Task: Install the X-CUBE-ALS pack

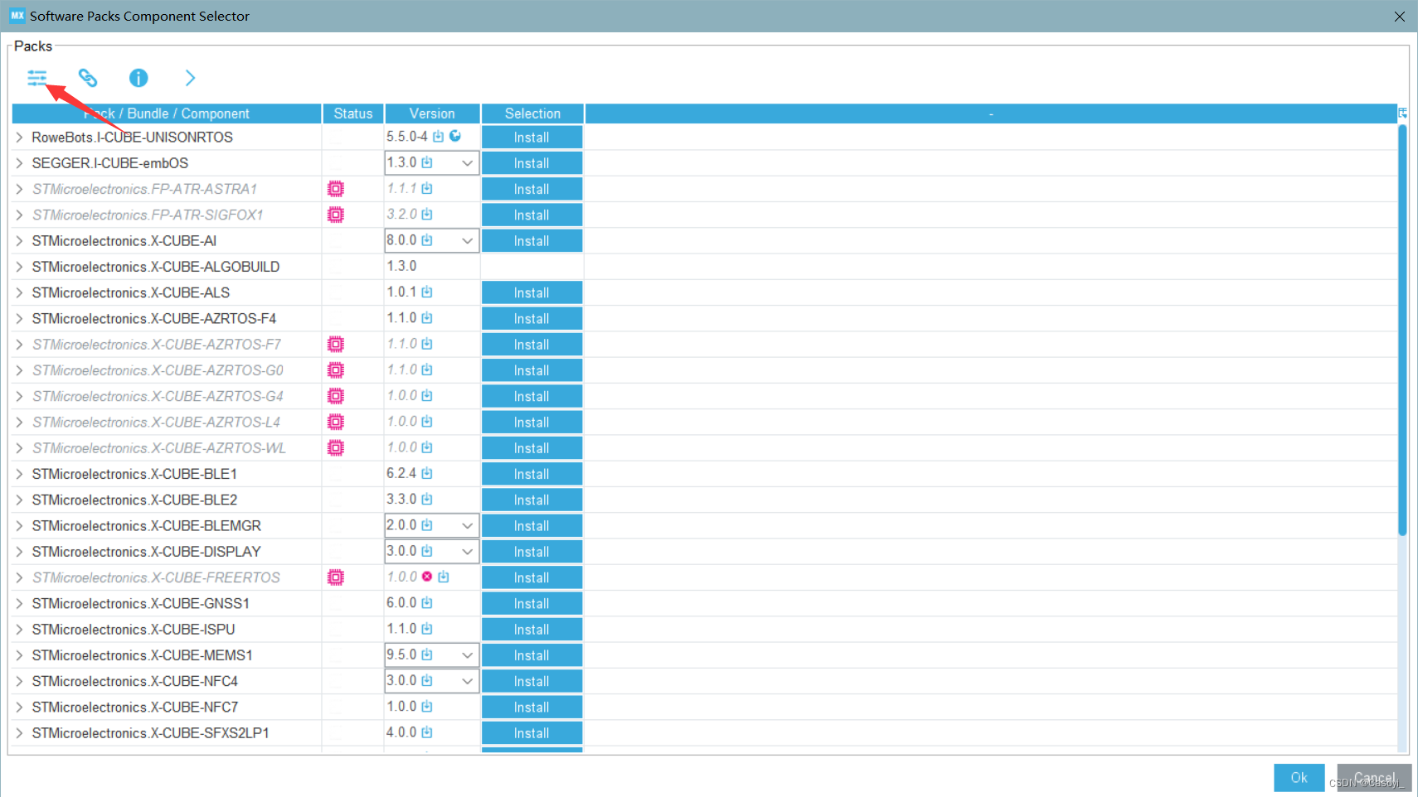Action: tap(532, 292)
